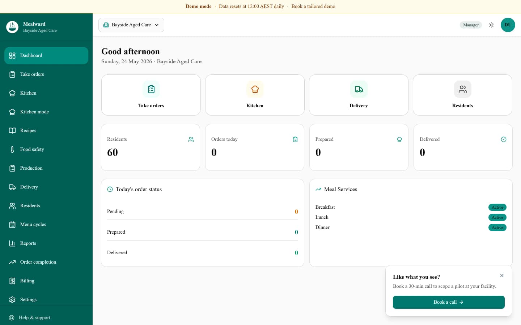Click the Delivery truck icon in sidebar
Image resolution: width=521 pixels, height=325 pixels.
click(12, 187)
